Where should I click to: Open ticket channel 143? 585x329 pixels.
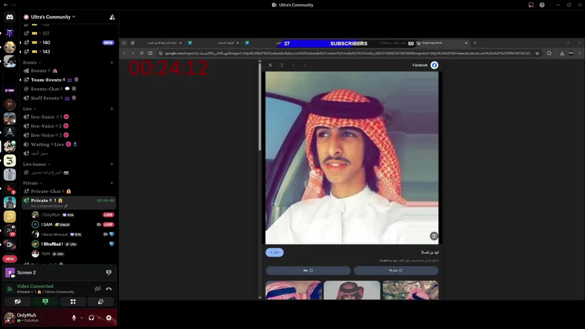point(68,52)
